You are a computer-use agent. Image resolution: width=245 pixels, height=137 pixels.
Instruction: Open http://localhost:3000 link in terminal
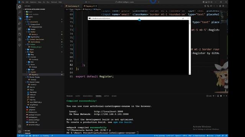click(x=108, y=112)
